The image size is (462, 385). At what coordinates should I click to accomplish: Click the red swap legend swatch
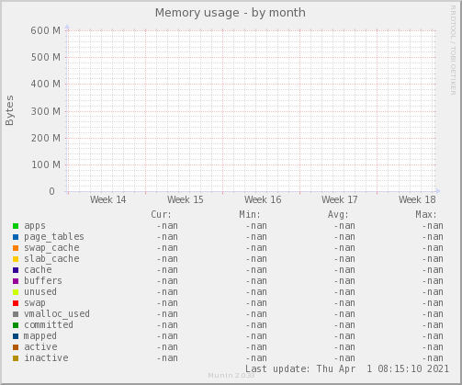click(x=16, y=303)
